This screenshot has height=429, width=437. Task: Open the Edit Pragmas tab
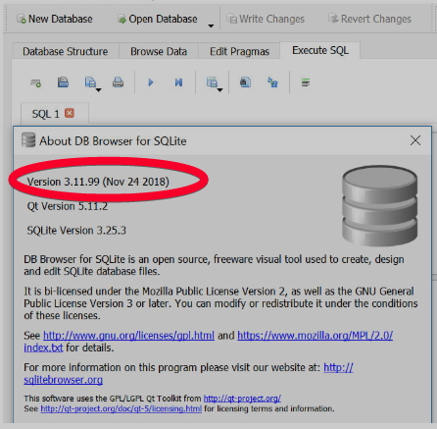(239, 51)
